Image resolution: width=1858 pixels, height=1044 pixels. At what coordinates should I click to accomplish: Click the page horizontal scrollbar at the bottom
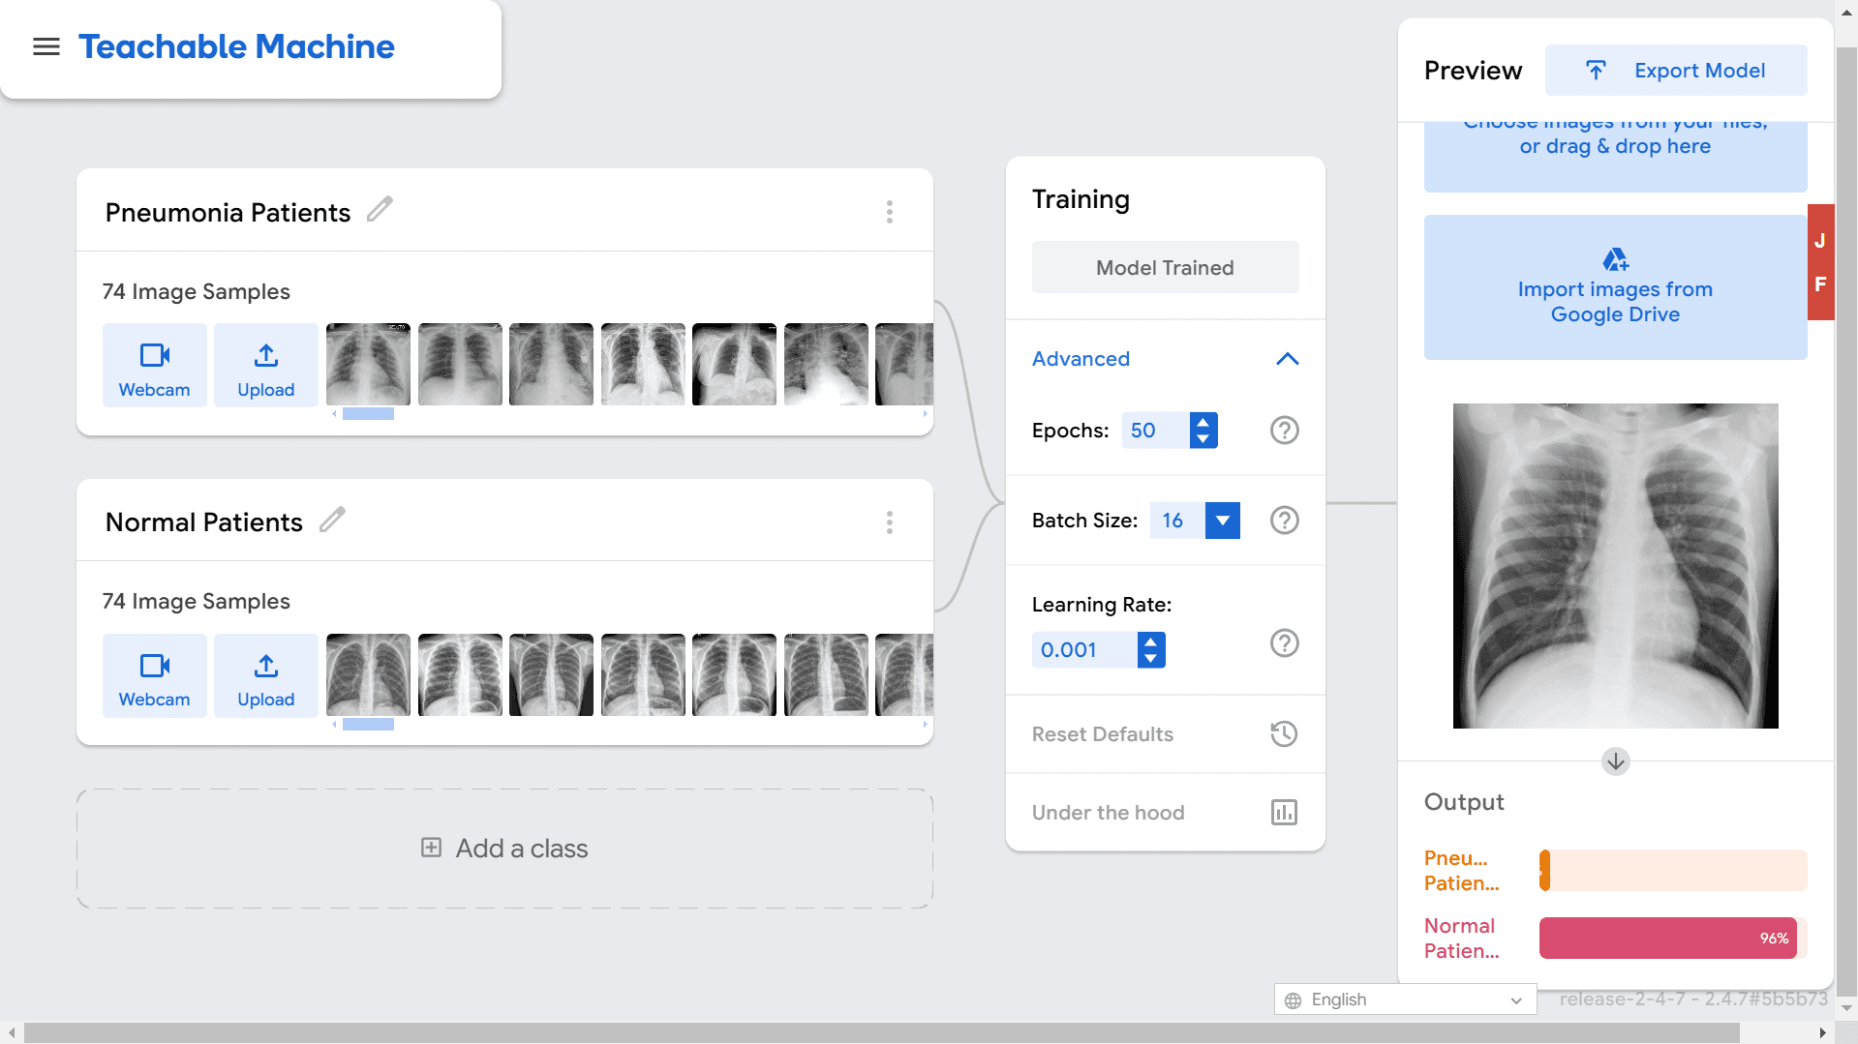tap(881, 1033)
